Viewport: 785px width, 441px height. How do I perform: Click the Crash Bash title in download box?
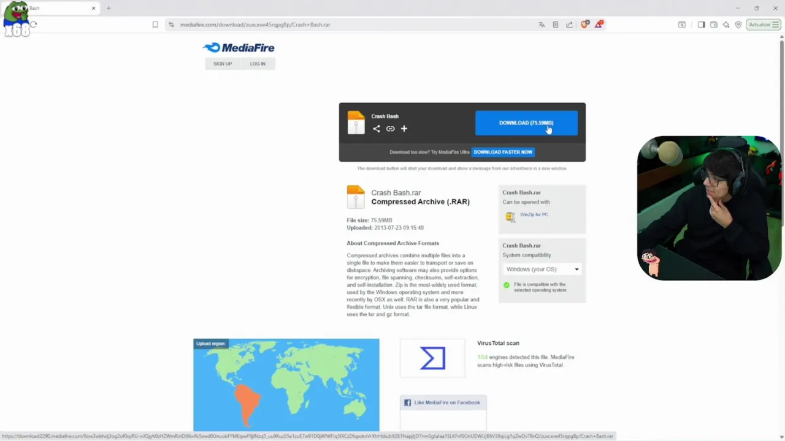tap(385, 116)
